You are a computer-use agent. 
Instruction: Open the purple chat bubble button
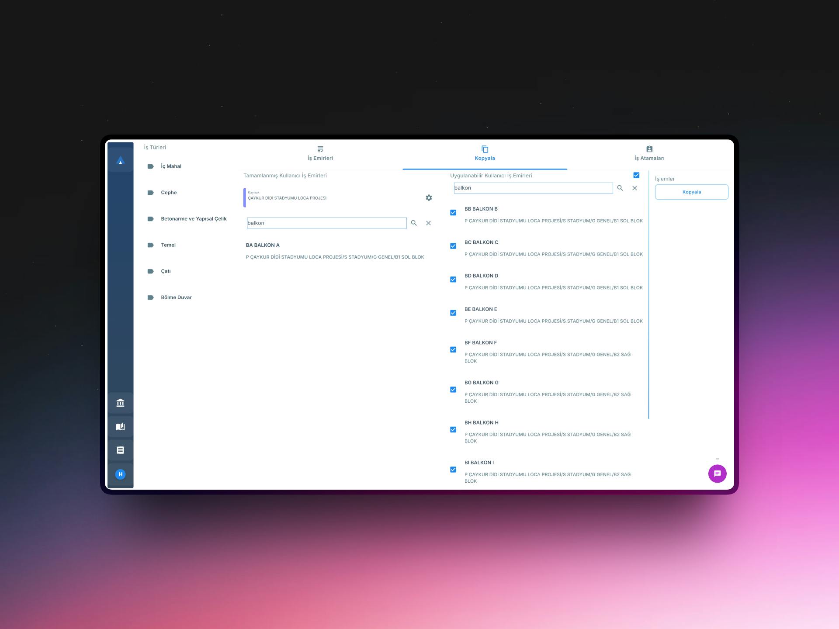click(717, 473)
